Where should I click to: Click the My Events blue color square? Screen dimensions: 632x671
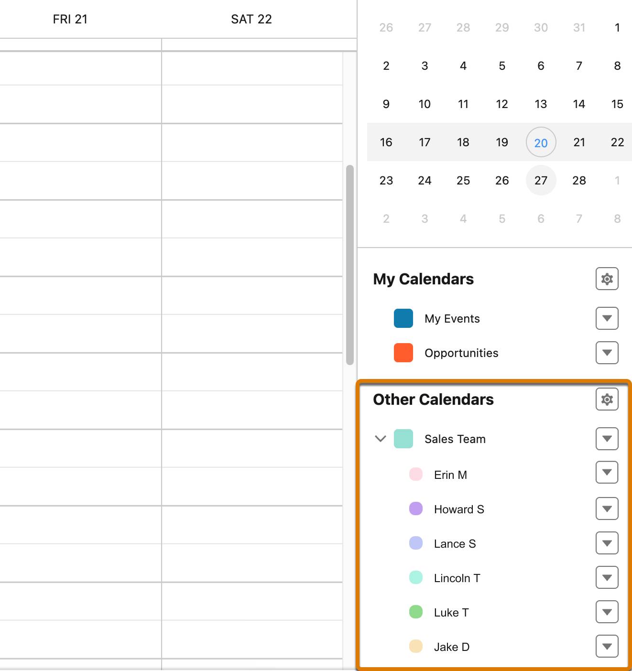click(x=403, y=318)
